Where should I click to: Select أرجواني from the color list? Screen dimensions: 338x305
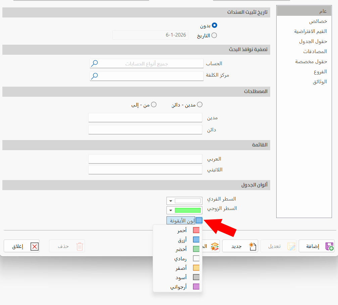point(178,287)
